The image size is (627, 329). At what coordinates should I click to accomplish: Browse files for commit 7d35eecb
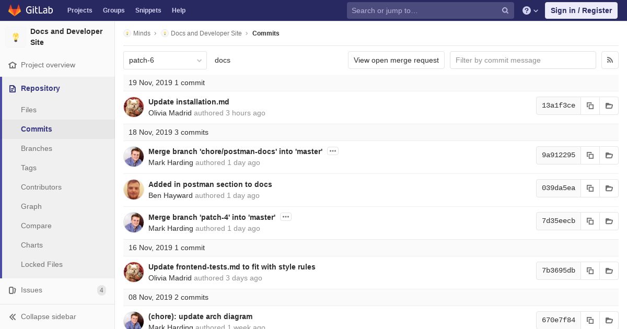pos(609,221)
